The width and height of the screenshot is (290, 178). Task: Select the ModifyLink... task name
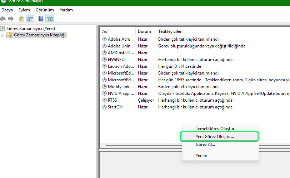point(120,87)
